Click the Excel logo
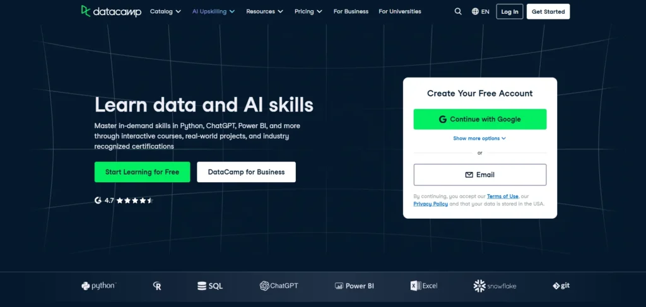646x307 pixels. (424, 286)
